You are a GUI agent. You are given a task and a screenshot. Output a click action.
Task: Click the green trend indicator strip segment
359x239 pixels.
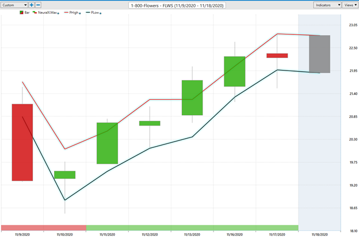tap(192, 228)
